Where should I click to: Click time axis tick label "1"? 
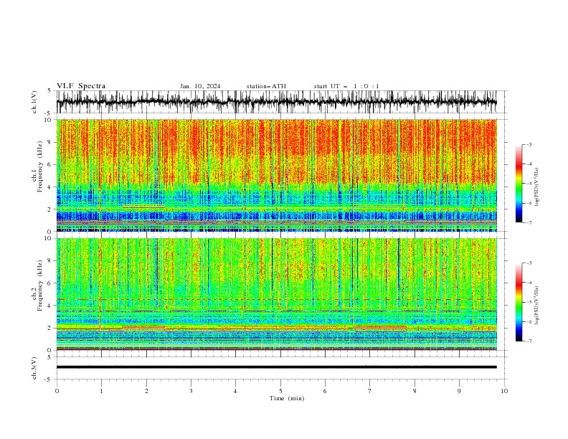click(101, 391)
